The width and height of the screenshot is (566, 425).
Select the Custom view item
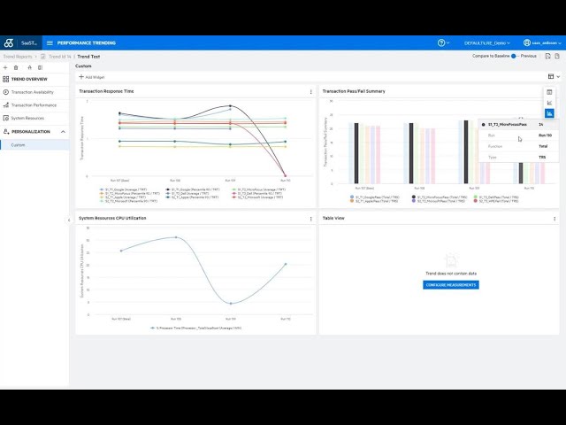point(34,145)
